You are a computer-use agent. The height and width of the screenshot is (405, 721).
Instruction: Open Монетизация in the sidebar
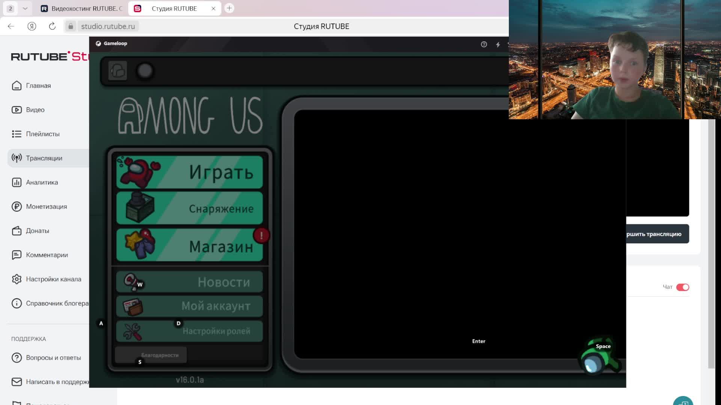coord(46,207)
